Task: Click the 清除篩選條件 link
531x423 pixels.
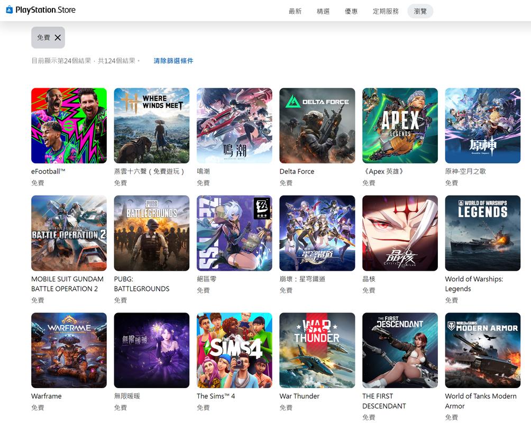Action: point(173,61)
